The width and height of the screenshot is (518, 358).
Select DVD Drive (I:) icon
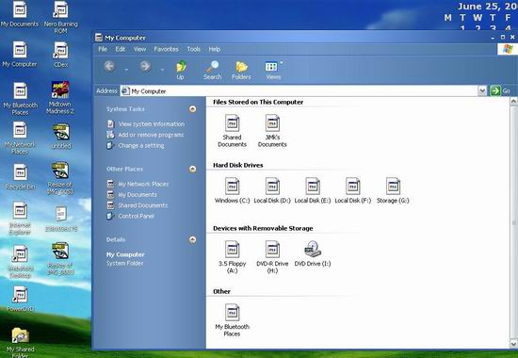coord(313,253)
